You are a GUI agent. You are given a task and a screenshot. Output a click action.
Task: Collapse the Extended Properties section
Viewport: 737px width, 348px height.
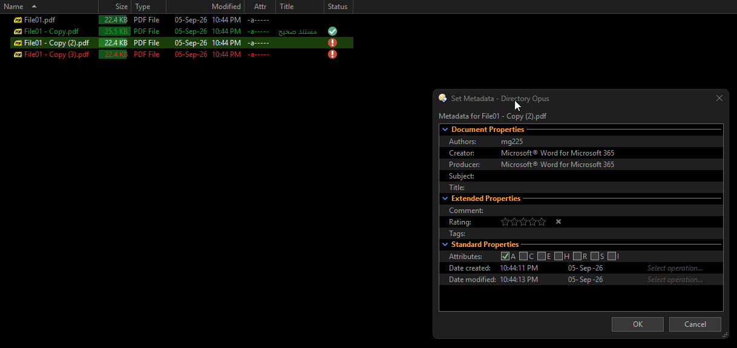(445, 199)
